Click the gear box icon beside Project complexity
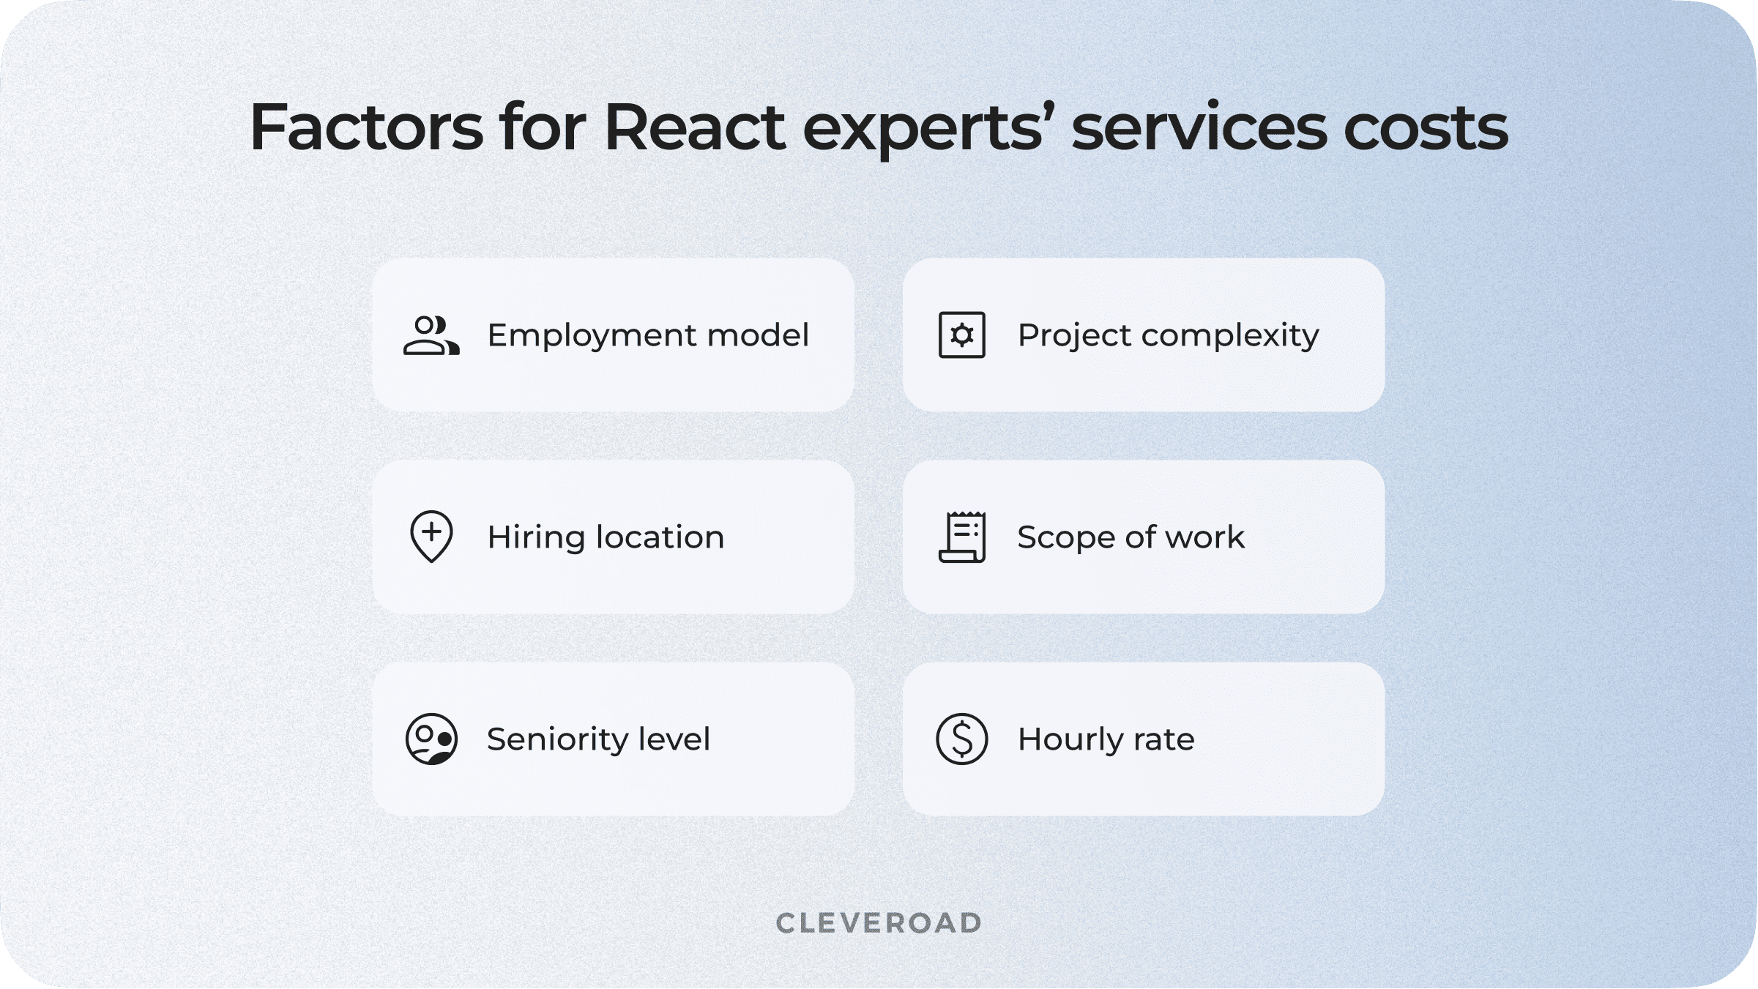Viewport: 1758px width, 989px height. 961,335
